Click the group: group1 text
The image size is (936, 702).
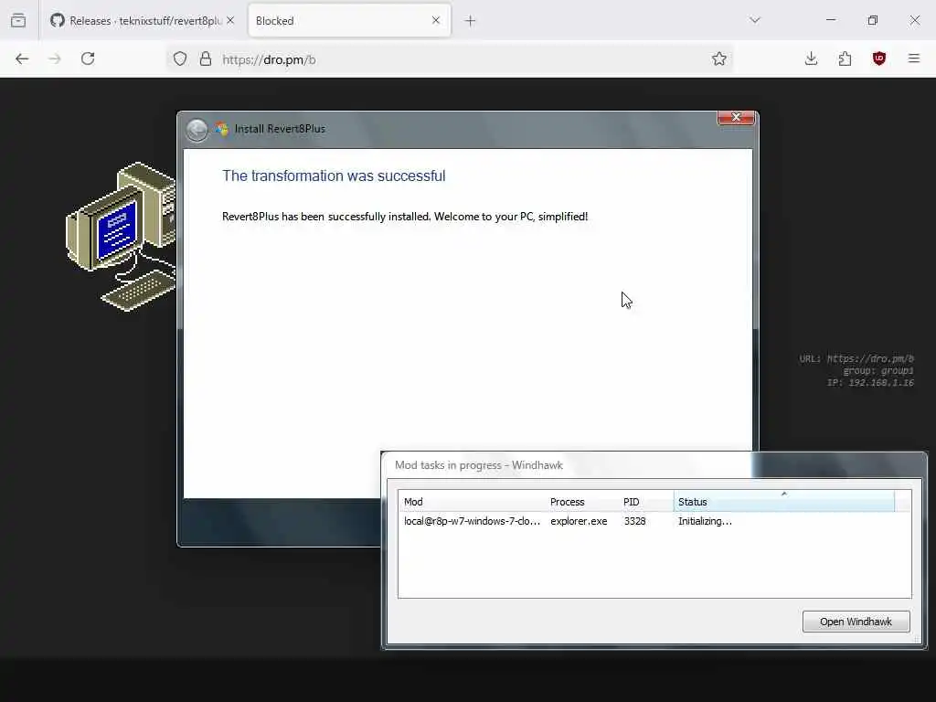point(878,371)
